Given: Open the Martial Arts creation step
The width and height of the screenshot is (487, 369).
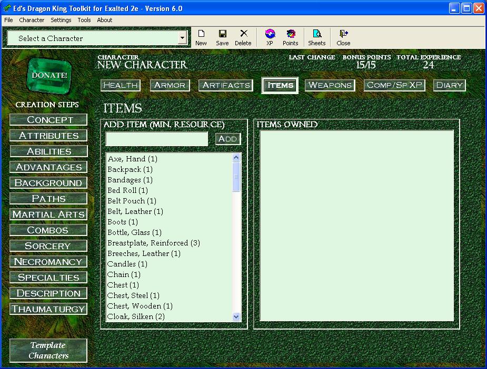Looking at the screenshot, I should coord(48,214).
